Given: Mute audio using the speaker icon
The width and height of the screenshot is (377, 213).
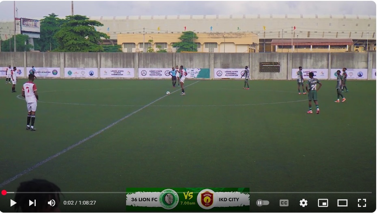Looking at the screenshot, I should pos(52,203).
